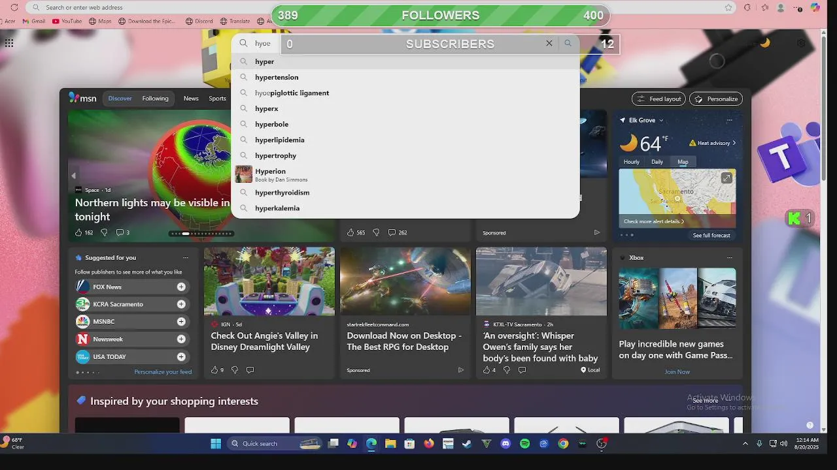Screen dimensions: 837x470
Task: Add page to favorites with star icon
Action: point(728,7)
